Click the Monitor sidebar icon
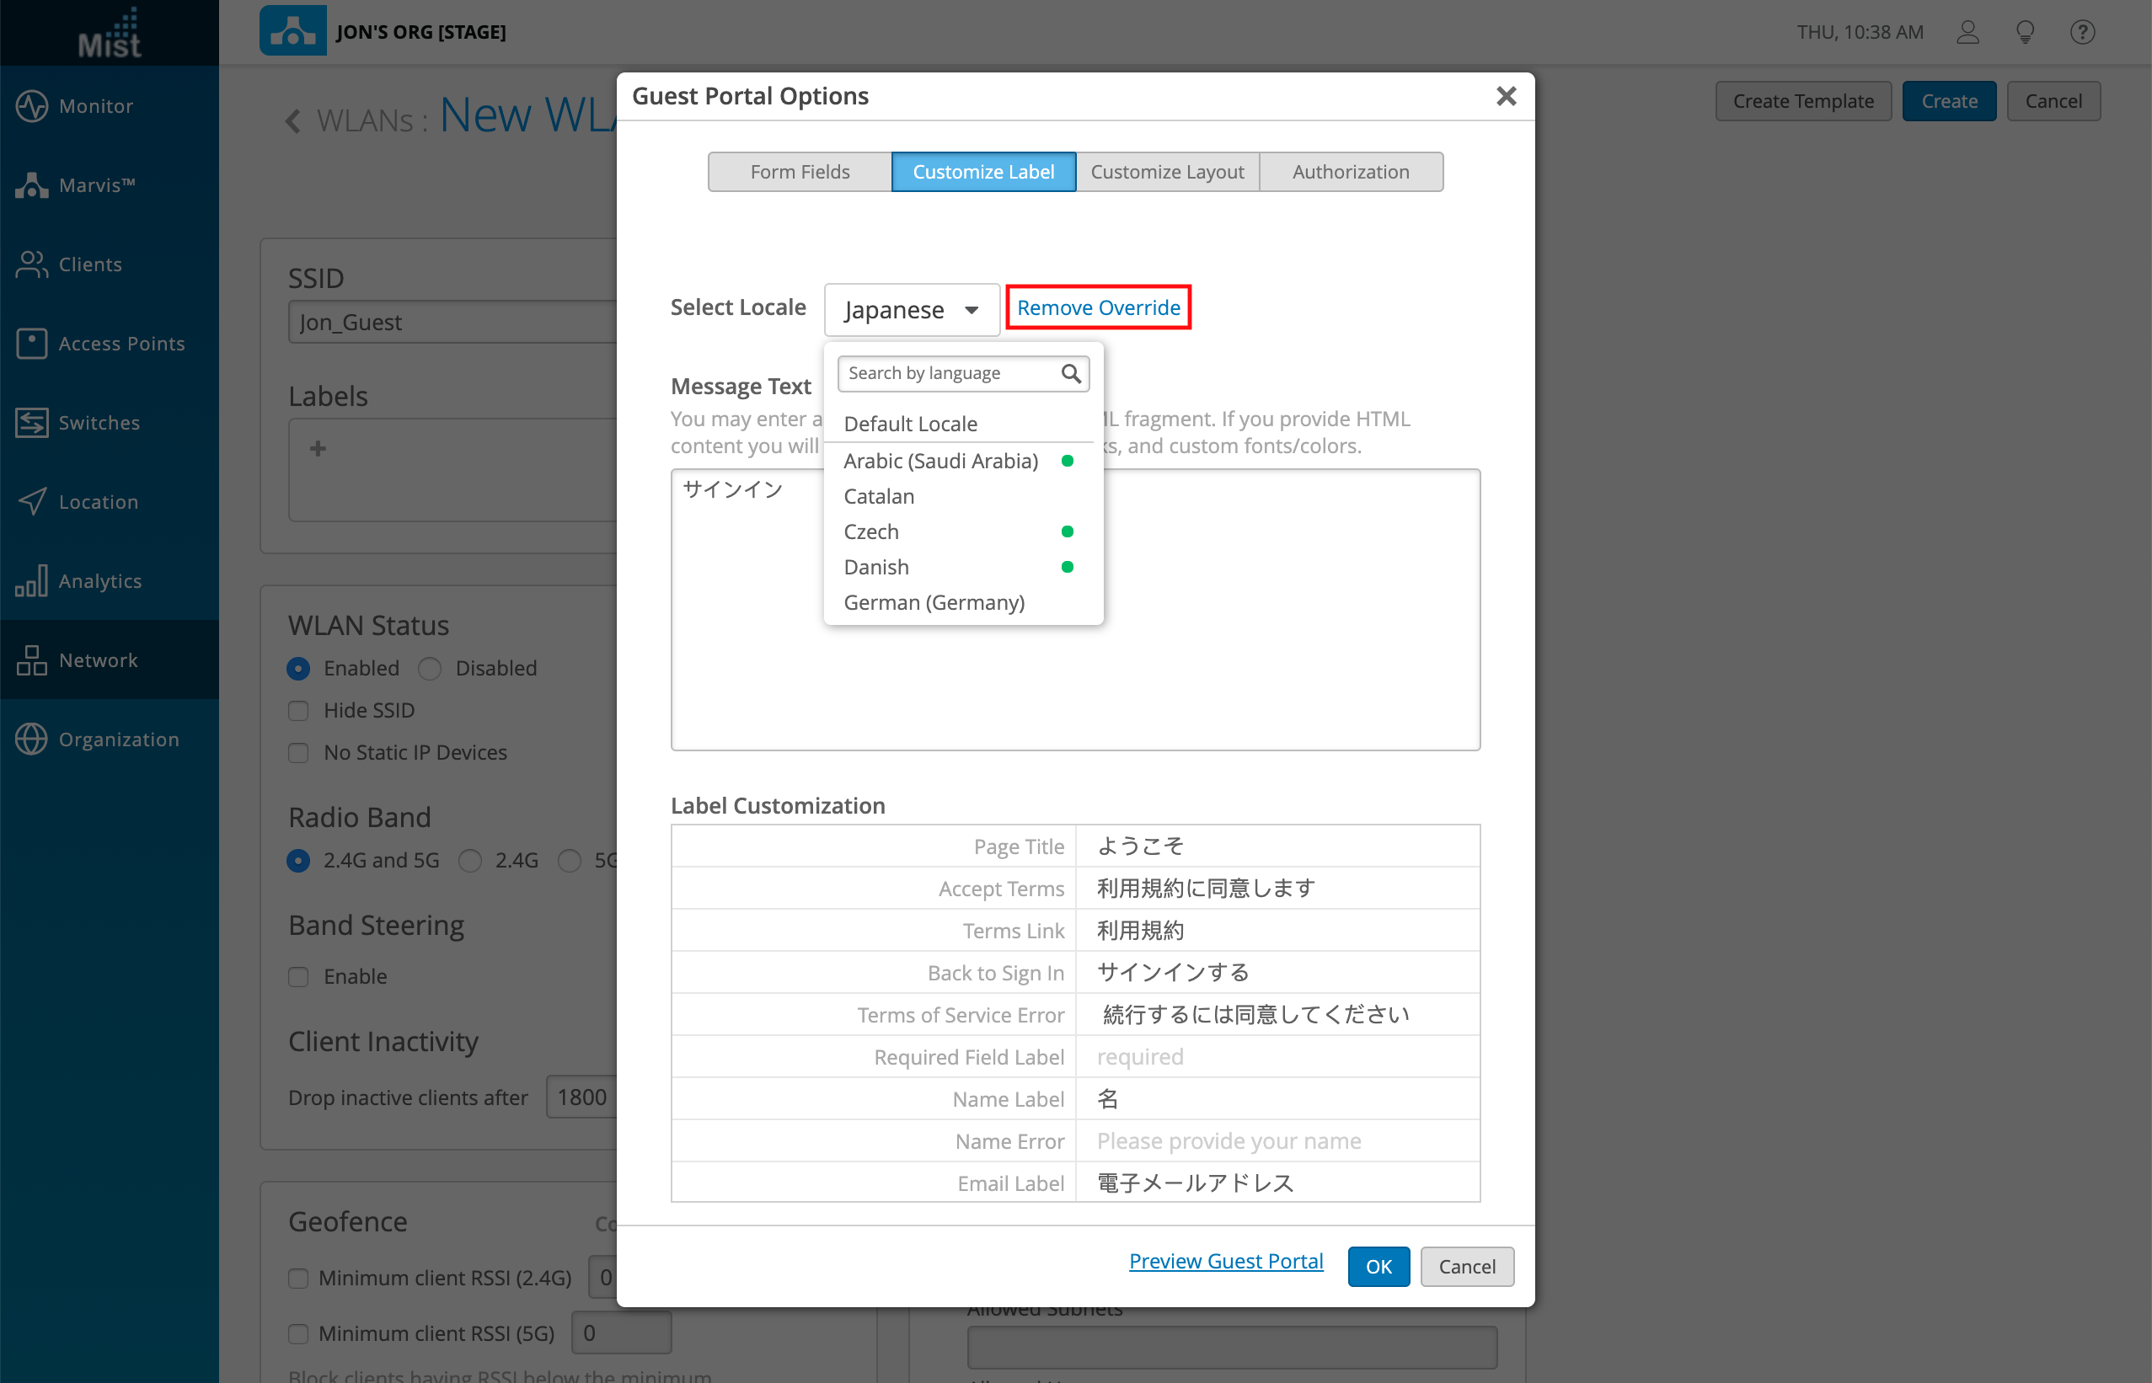 (31, 106)
